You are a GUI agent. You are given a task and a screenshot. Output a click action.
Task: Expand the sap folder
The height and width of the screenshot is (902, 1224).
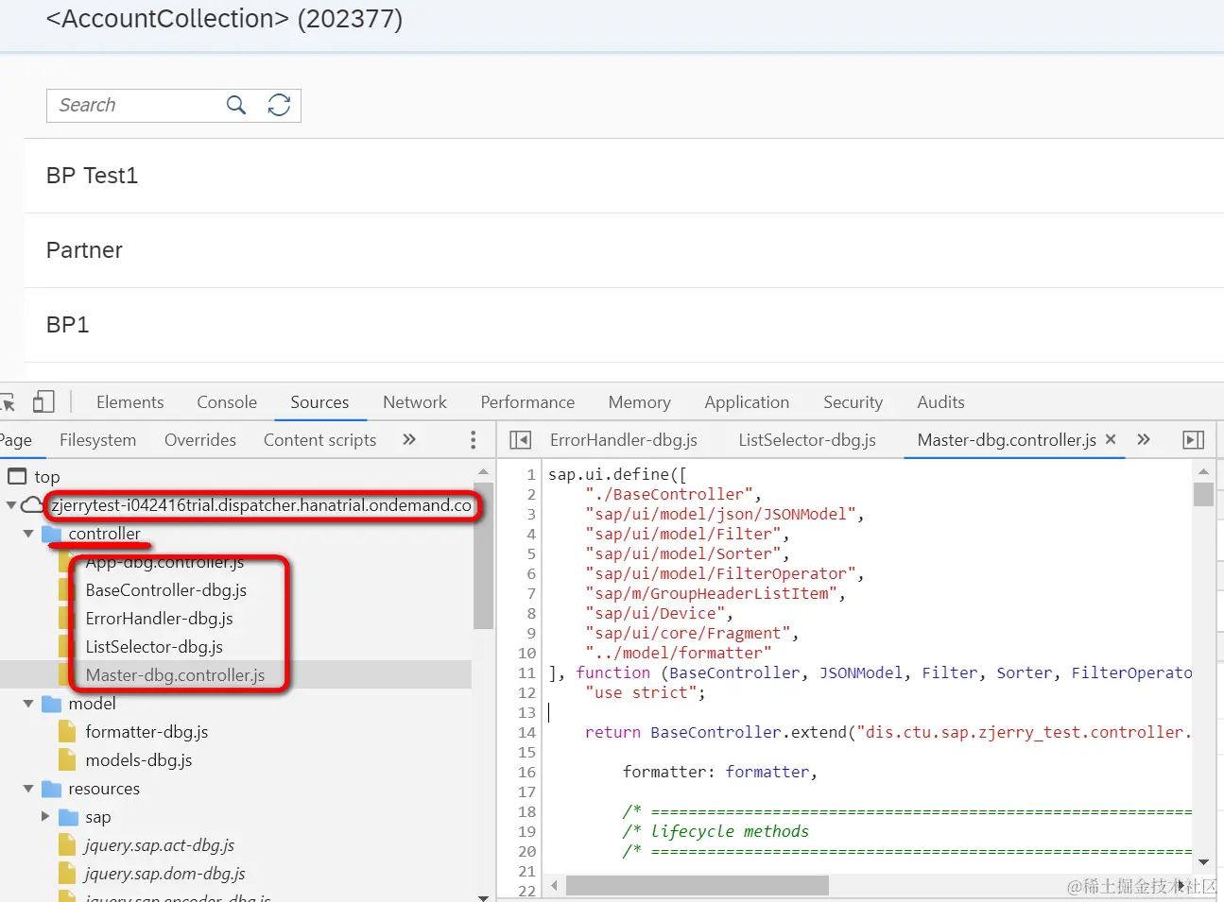[45, 817]
